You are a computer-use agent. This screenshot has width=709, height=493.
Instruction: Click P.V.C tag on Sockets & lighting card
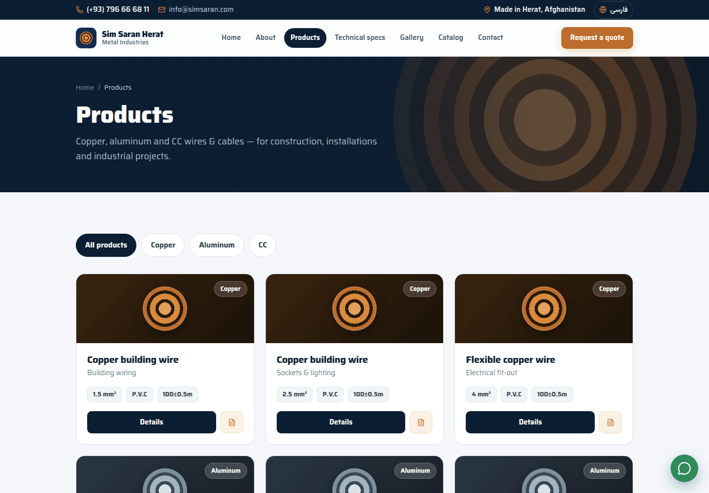(x=330, y=394)
